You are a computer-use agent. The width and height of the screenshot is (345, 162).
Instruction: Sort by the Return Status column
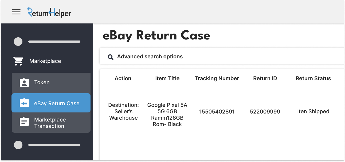pos(313,78)
